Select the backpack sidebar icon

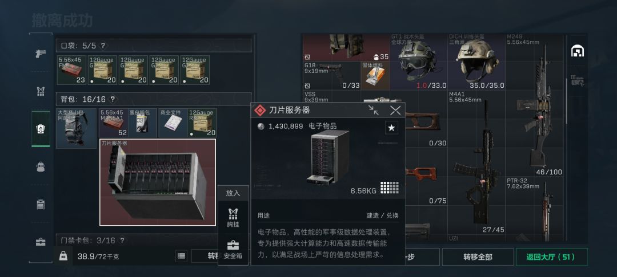coord(41,166)
